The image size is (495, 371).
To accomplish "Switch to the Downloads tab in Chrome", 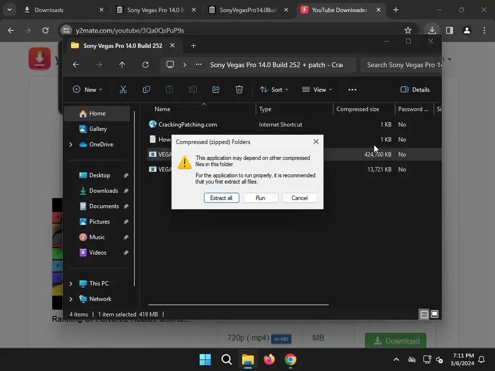I will click(x=64, y=10).
